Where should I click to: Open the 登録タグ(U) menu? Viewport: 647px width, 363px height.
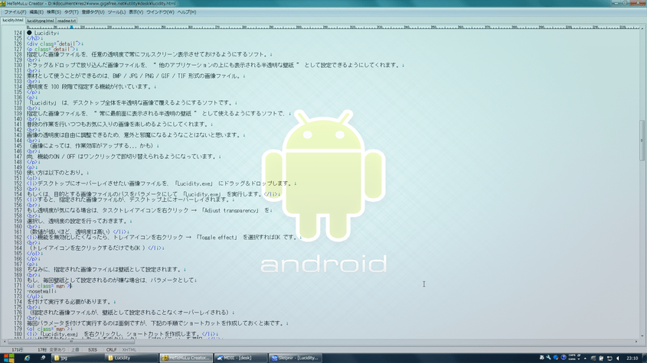click(x=93, y=12)
